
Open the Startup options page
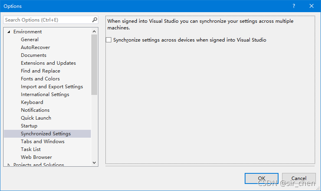click(x=29, y=126)
